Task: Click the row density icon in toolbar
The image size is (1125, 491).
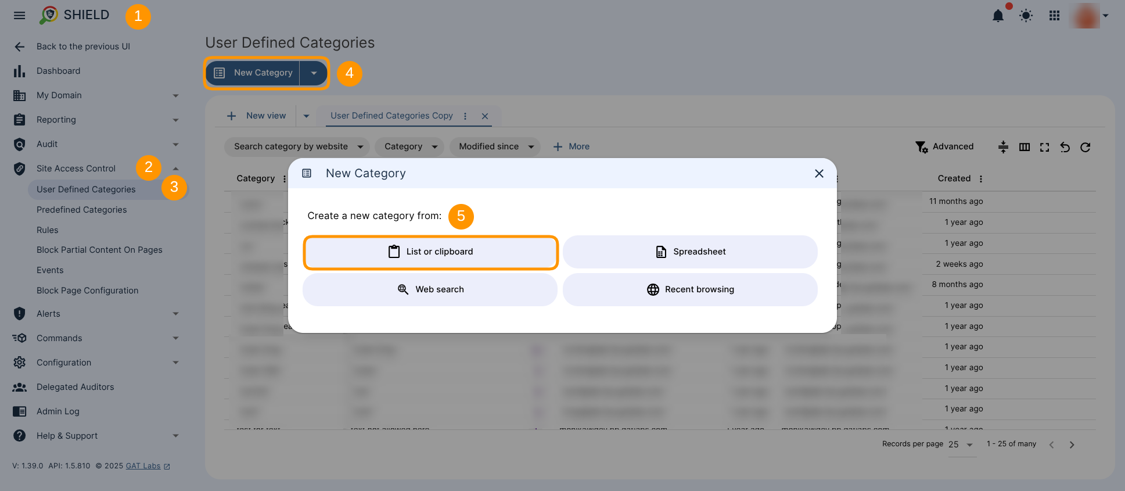Action: tap(1003, 147)
